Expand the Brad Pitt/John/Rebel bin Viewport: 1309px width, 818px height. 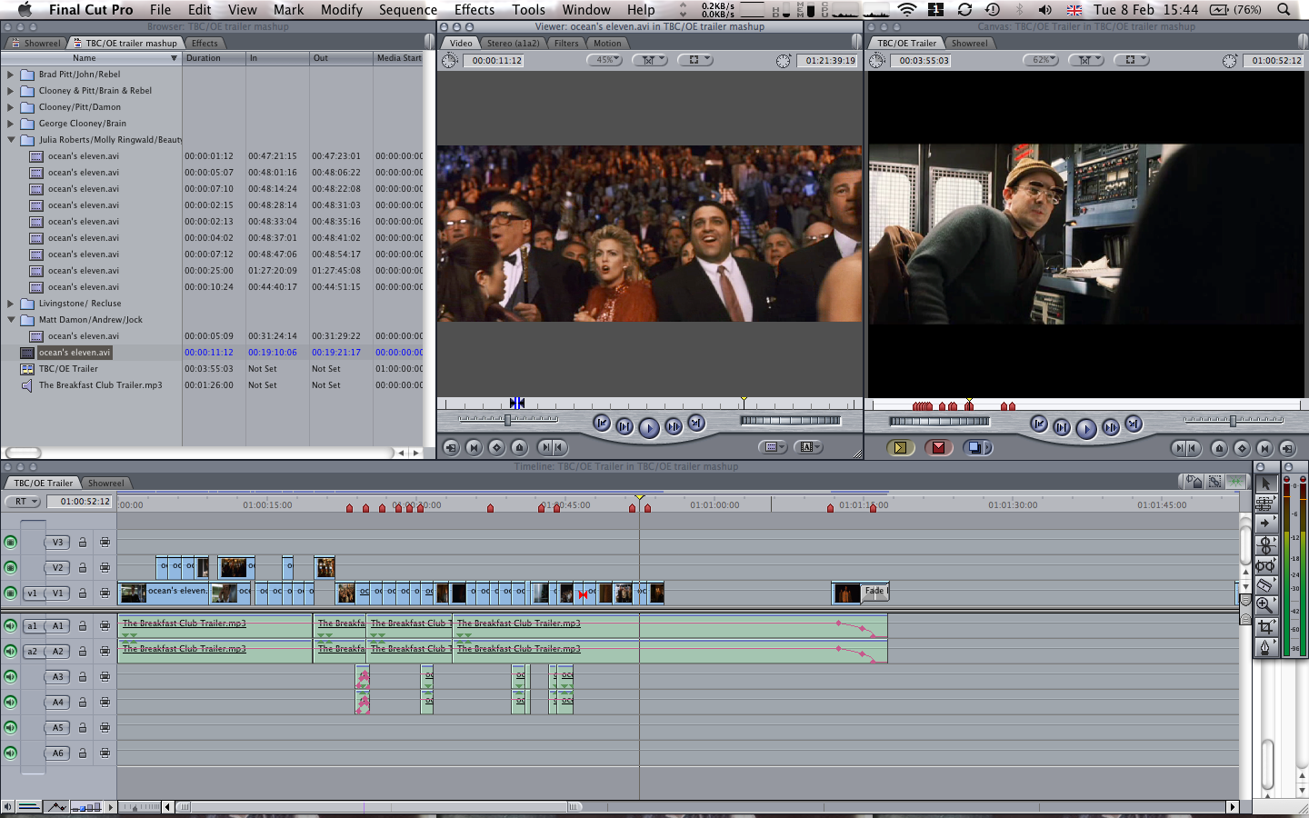click(x=11, y=75)
